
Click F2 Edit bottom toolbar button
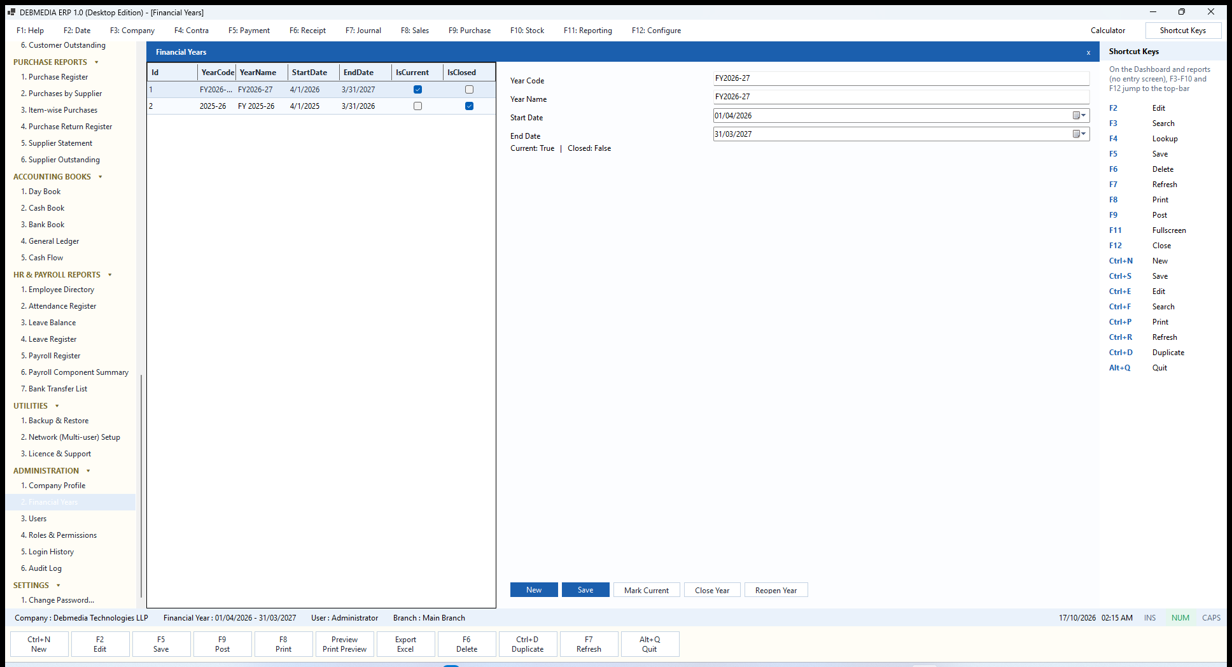(x=100, y=644)
